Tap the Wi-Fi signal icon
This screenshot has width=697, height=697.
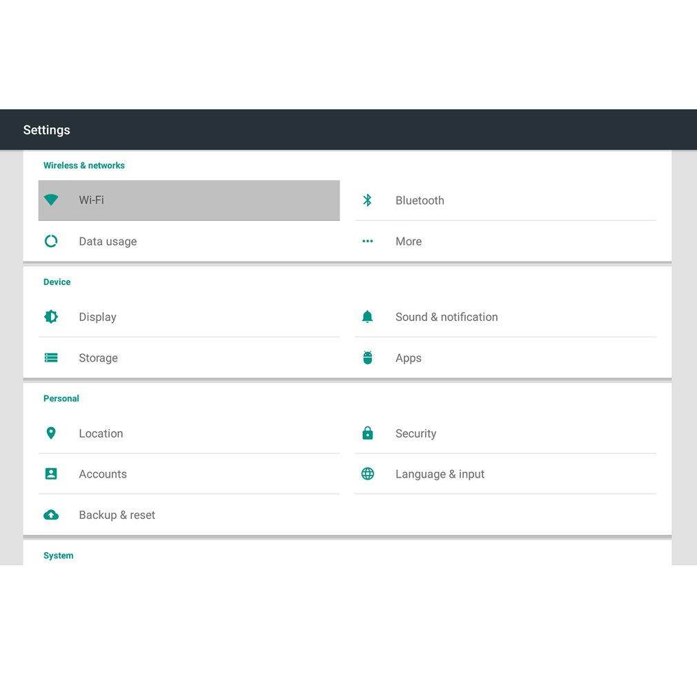(51, 200)
